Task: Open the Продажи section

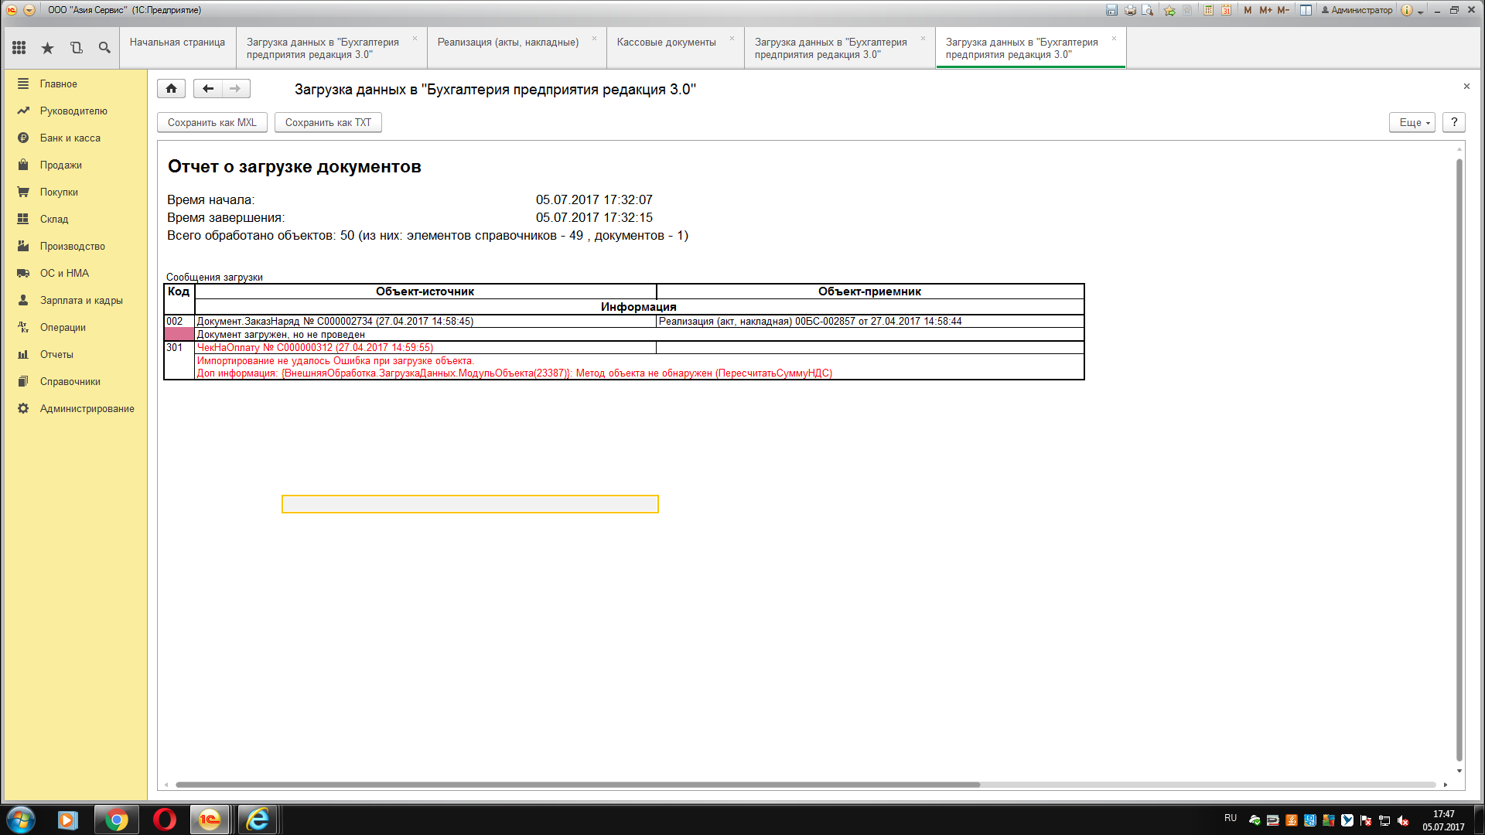Action: (x=75, y=165)
